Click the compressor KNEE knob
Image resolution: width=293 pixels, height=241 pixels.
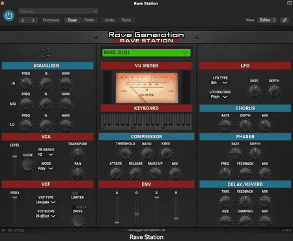(166, 154)
